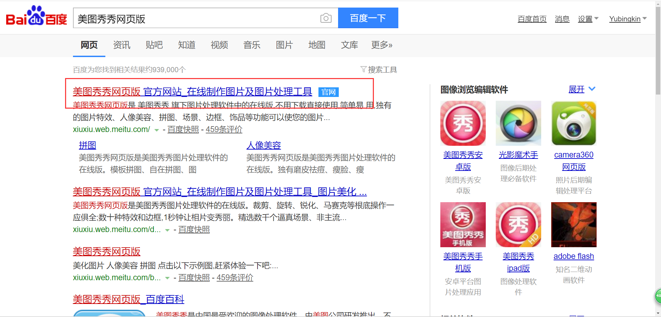Click the blue 官网 badge

(328, 92)
